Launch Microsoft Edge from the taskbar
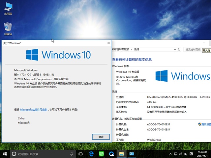Viewport: 211px width, 158px height. (91, 154)
